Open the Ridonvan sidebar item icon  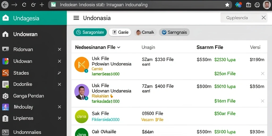click(5, 49)
